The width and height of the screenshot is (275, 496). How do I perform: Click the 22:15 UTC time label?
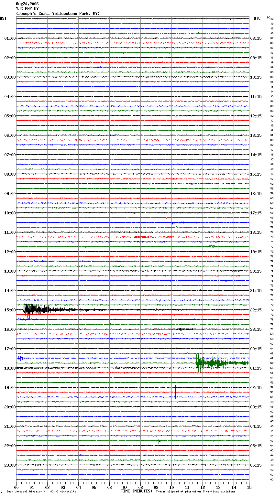coord(256,310)
